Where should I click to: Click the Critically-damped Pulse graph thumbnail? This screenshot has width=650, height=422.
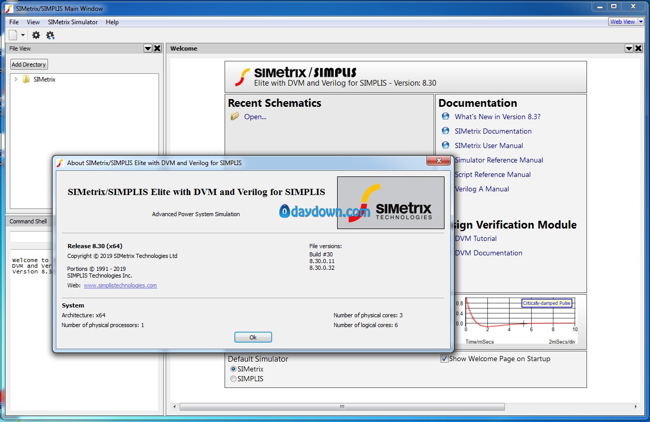pyautogui.click(x=515, y=320)
